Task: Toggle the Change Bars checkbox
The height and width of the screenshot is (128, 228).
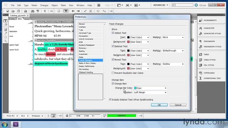Action: point(113,84)
